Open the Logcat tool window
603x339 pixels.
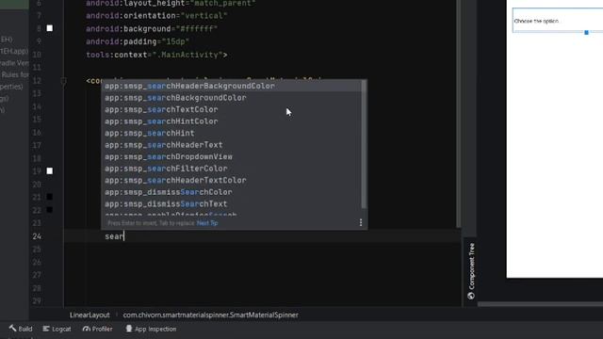pyautogui.click(x=57, y=329)
